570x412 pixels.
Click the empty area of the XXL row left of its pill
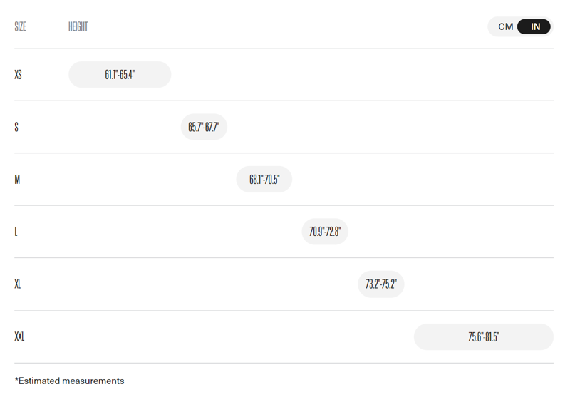(x=214, y=336)
